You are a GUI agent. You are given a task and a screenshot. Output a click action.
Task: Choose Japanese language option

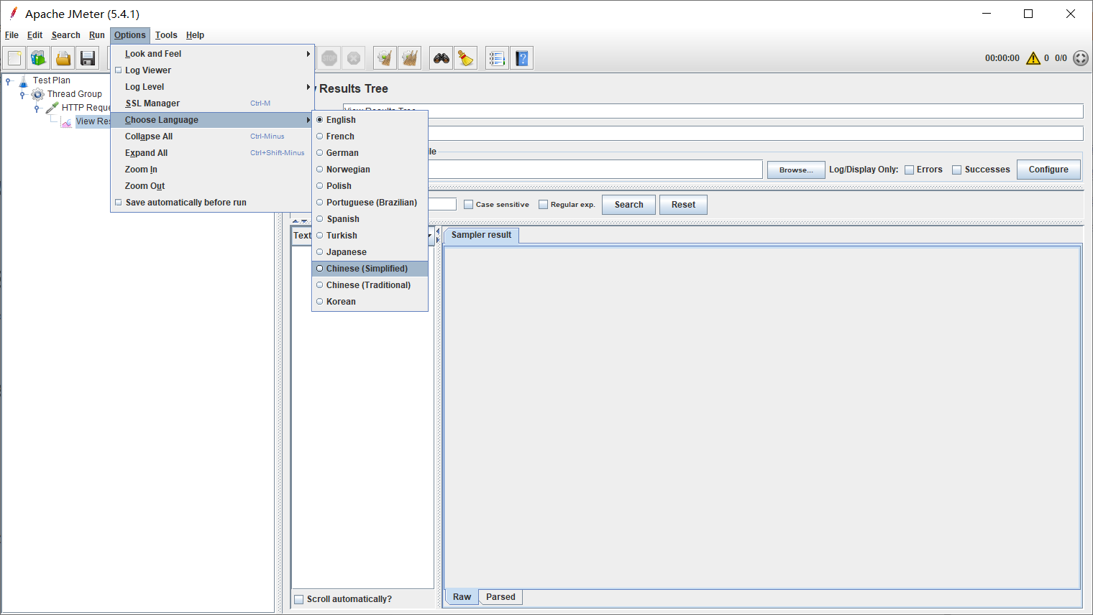pyautogui.click(x=370, y=252)
